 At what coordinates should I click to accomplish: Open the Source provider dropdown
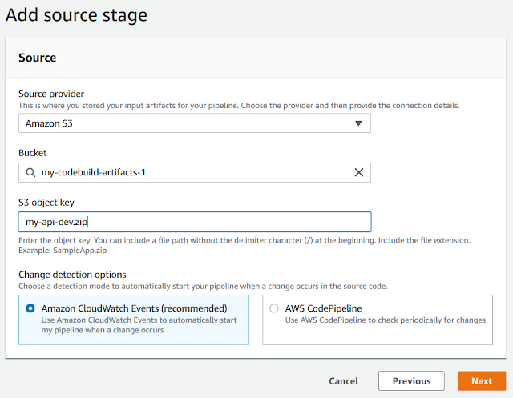coord(195,123)
